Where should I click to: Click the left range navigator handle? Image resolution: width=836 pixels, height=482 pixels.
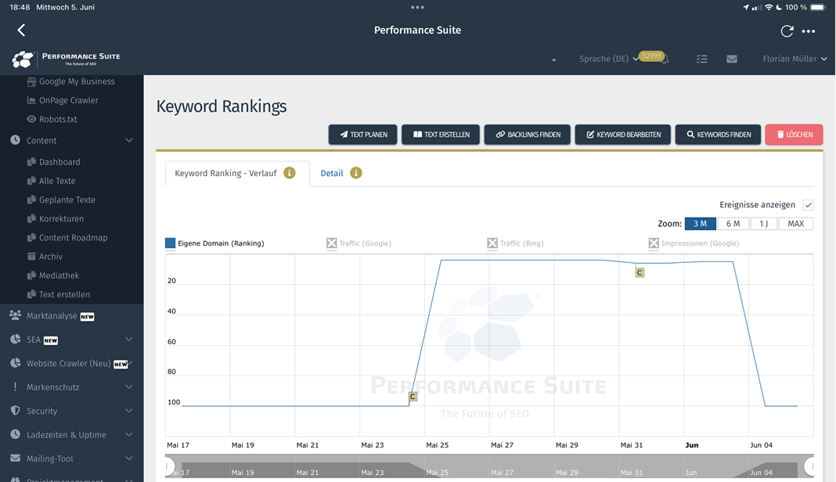coord(169,466)
